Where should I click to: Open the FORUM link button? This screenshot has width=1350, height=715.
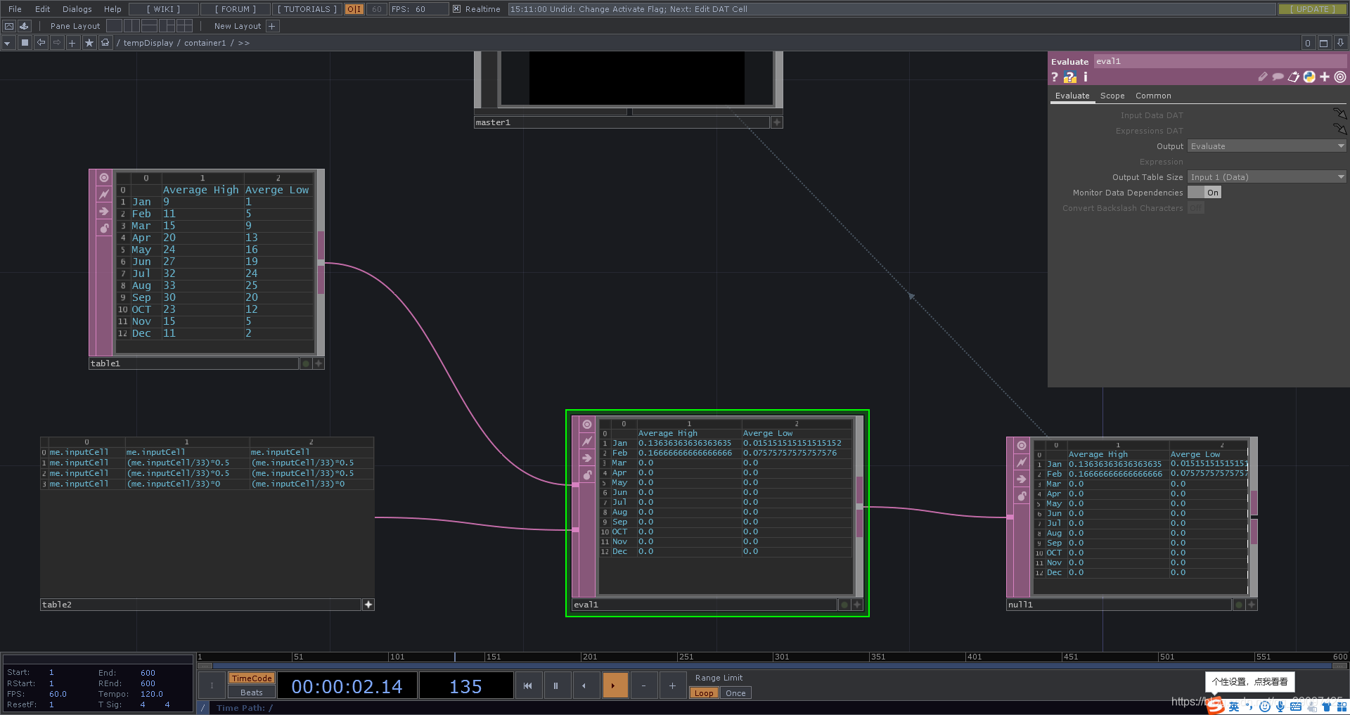pyautogui.click(x=236, y=9)
